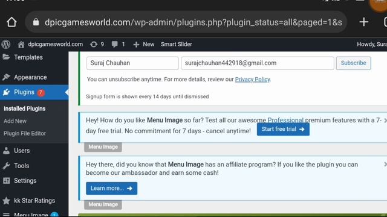Open the Professional features link
This screenshot has height=217, width=387.
285,121
